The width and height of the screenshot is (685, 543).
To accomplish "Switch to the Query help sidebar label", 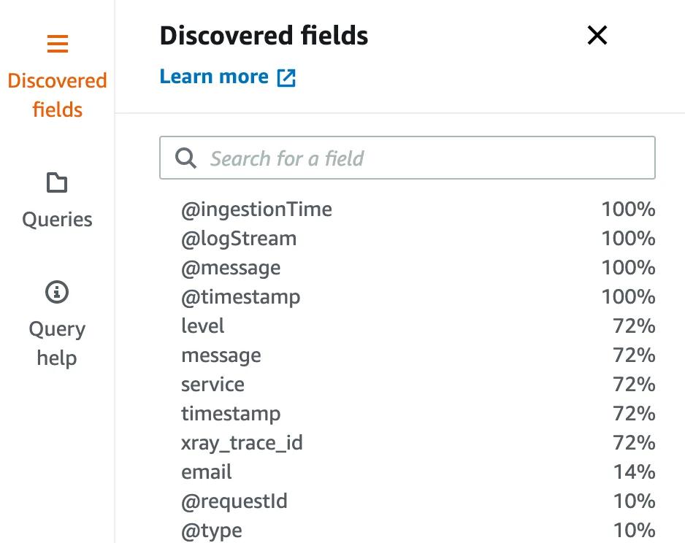I will coord(57,344).
